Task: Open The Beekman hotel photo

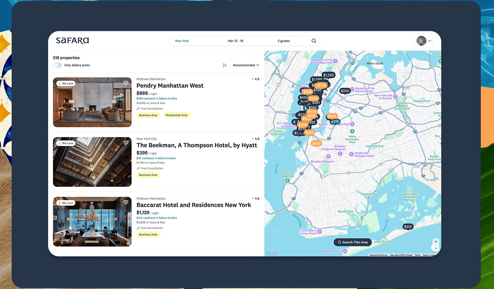Action: pyautogui.click(x=92, y=162)
